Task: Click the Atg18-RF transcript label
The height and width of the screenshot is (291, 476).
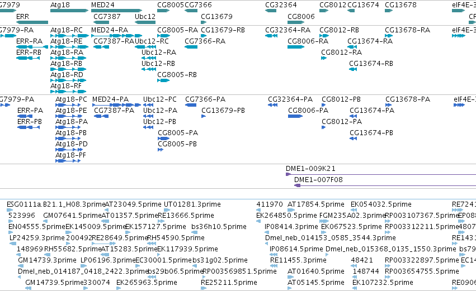Action: pos(66,86)
